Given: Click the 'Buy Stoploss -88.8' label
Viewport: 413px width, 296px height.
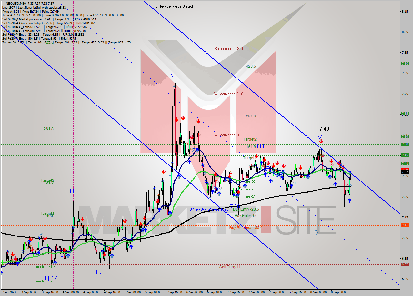Looking at the screenshot, I should (246, 227).
